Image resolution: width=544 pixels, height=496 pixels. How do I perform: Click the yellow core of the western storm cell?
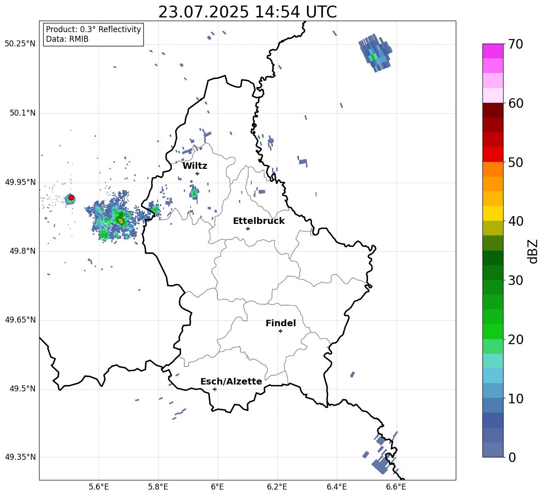[x=121, y=220]
